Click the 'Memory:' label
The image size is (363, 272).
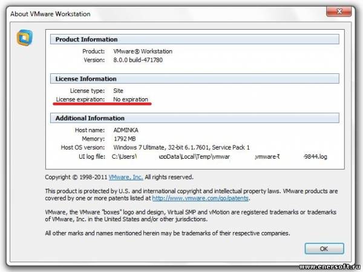(x=93, y=139)
